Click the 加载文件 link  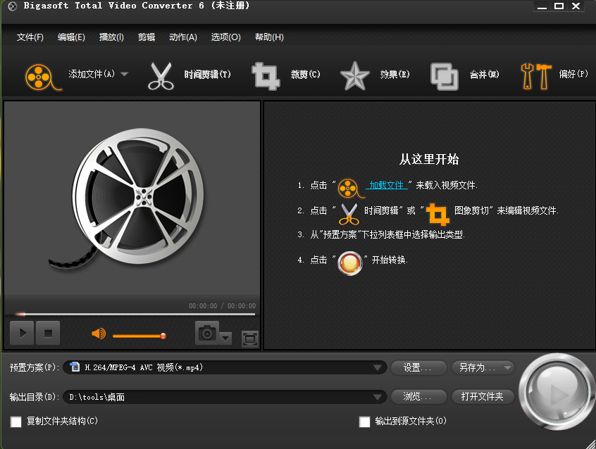click(387, 185)
